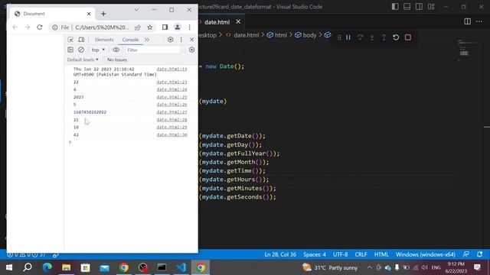The image size is (490, 275).
Task: Open DevTools settings gear next to tabs
Action: [170, 40]
